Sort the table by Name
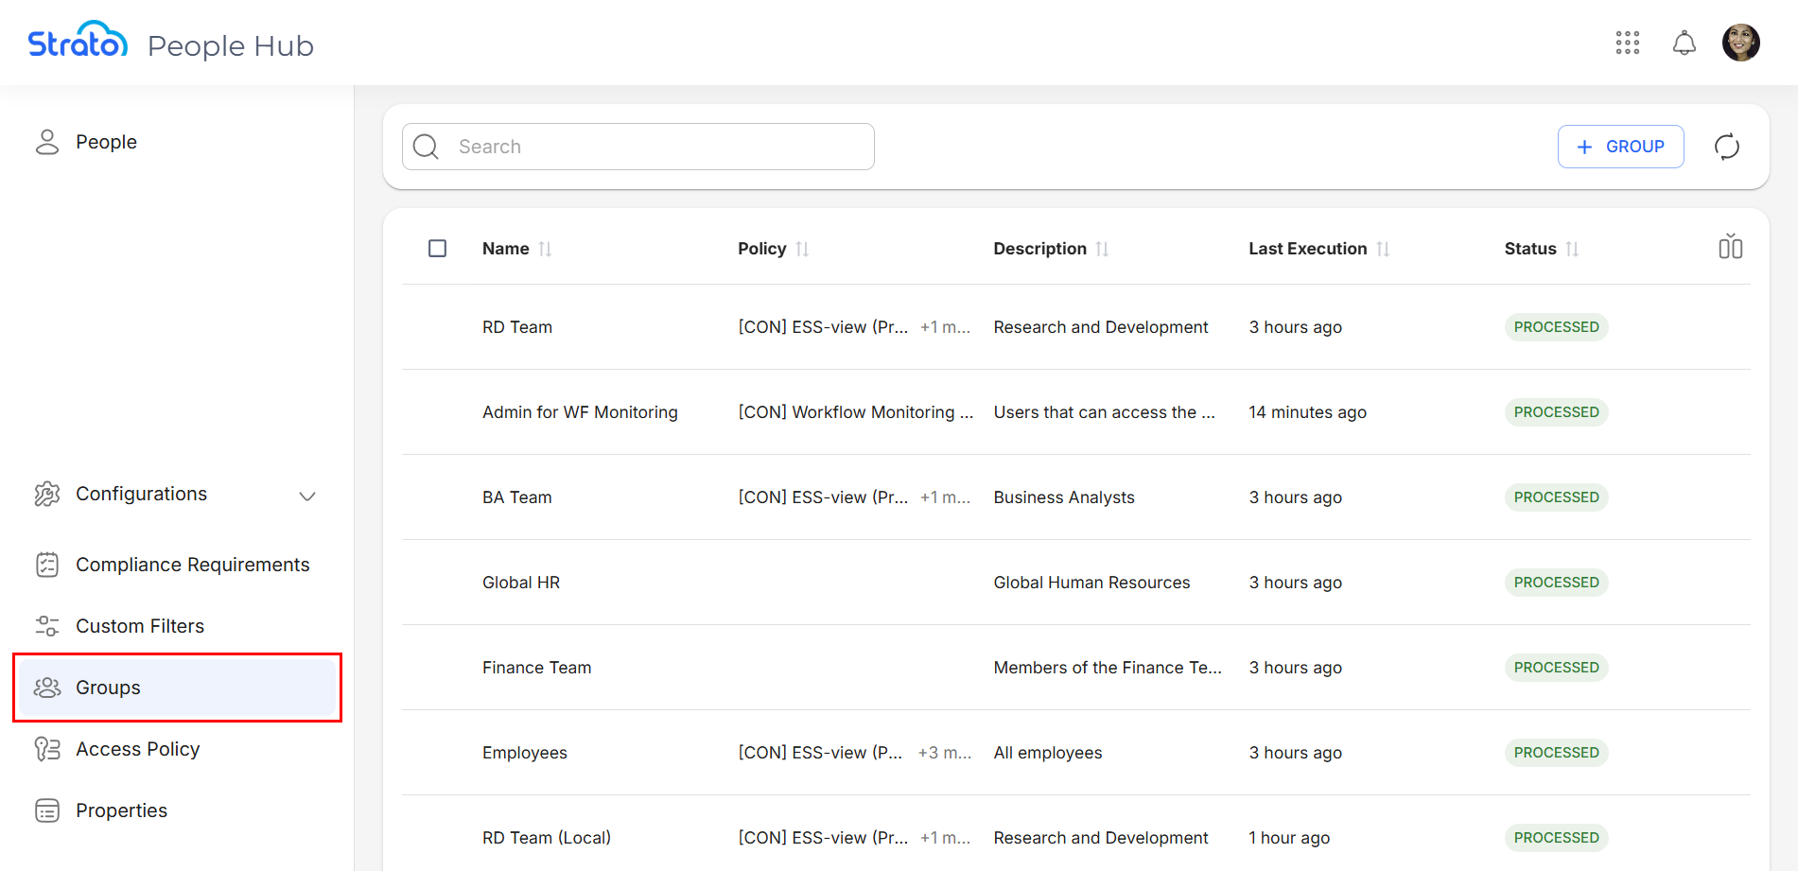Viewport: 1798px width, 871px height. 545,249
